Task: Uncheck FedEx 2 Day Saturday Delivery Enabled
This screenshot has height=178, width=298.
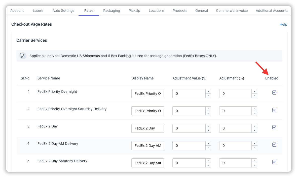Action: click(274, 162)
